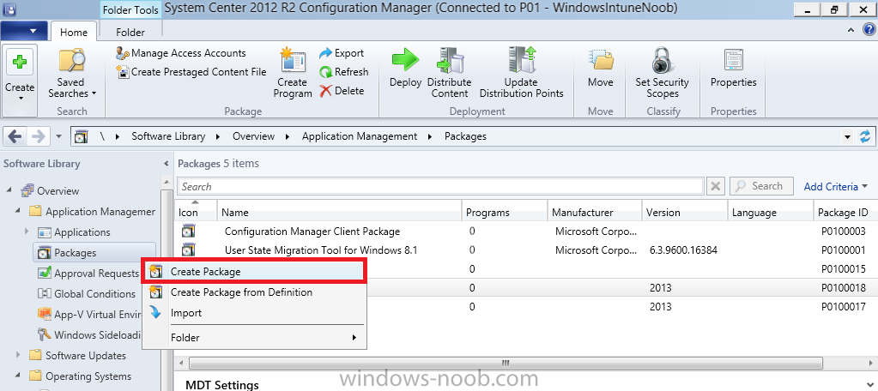The height and width of the screenshot is (391, 878).
Task: Select Manage Access Accounts
Action: 181,53
